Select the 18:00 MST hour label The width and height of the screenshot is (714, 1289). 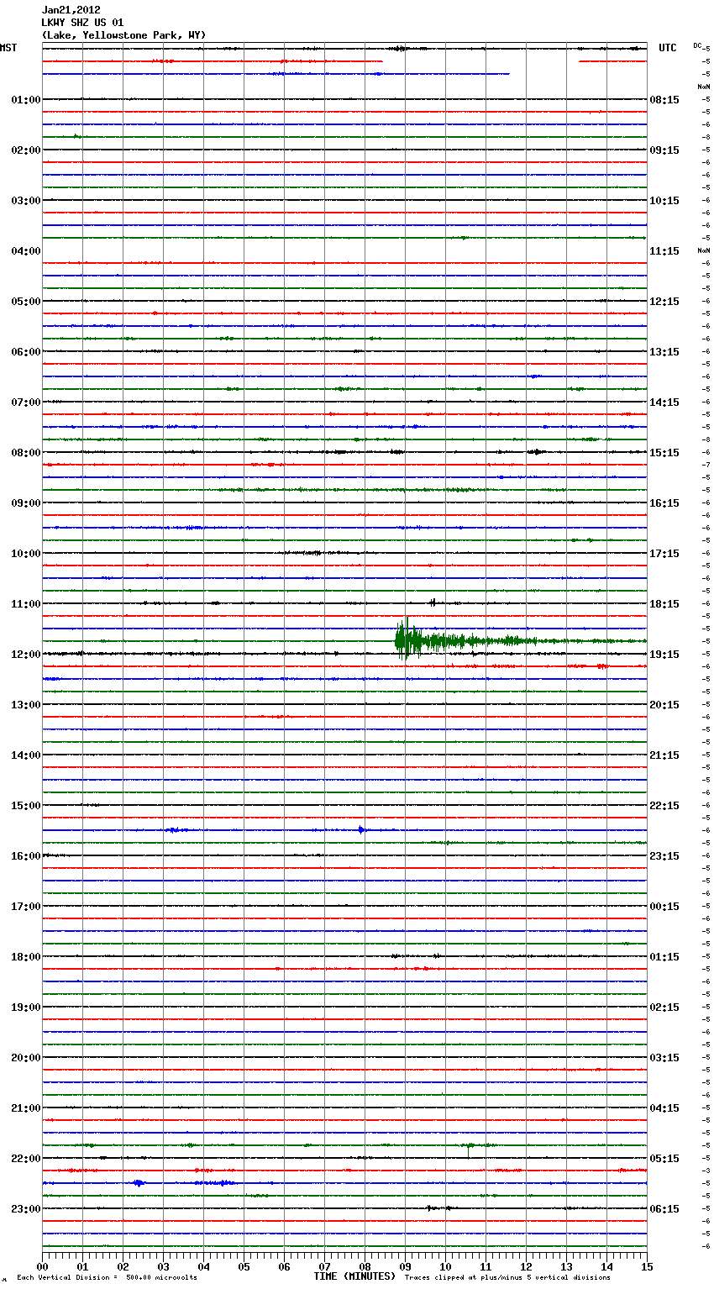click(25, 957)
